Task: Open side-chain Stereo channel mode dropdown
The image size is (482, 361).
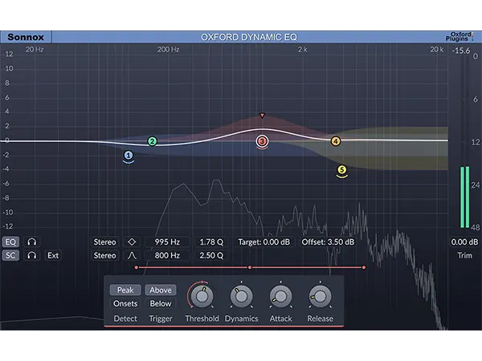Action: 104,255
